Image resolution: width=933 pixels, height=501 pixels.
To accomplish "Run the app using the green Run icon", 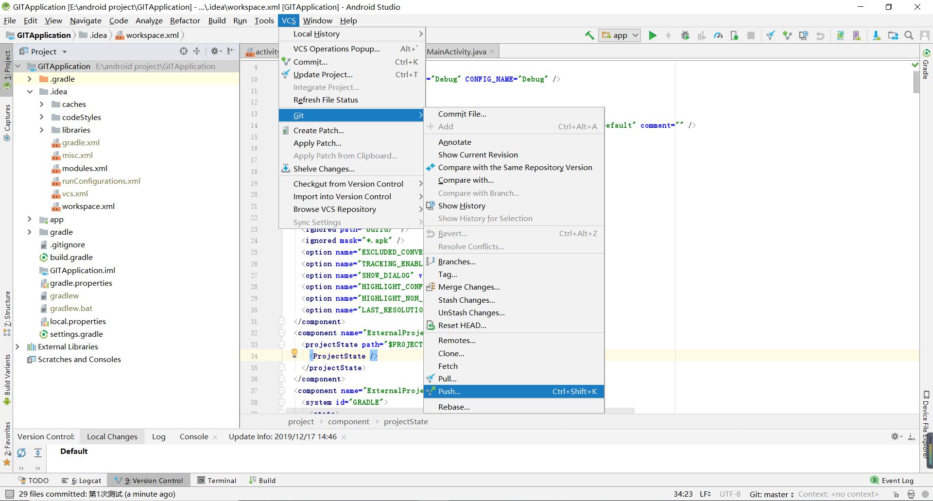I will 652,35.
